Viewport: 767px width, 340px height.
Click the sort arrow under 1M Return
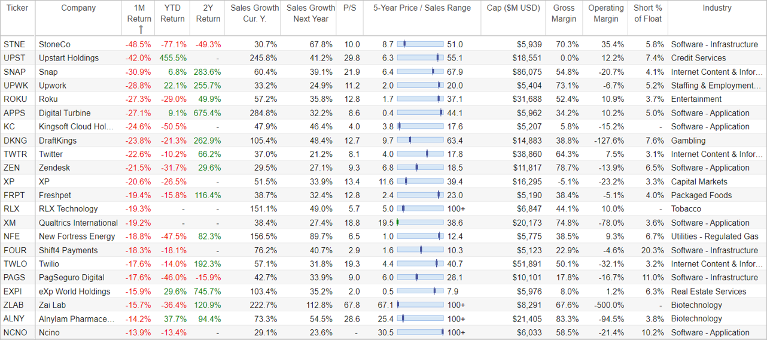point(141,29)
